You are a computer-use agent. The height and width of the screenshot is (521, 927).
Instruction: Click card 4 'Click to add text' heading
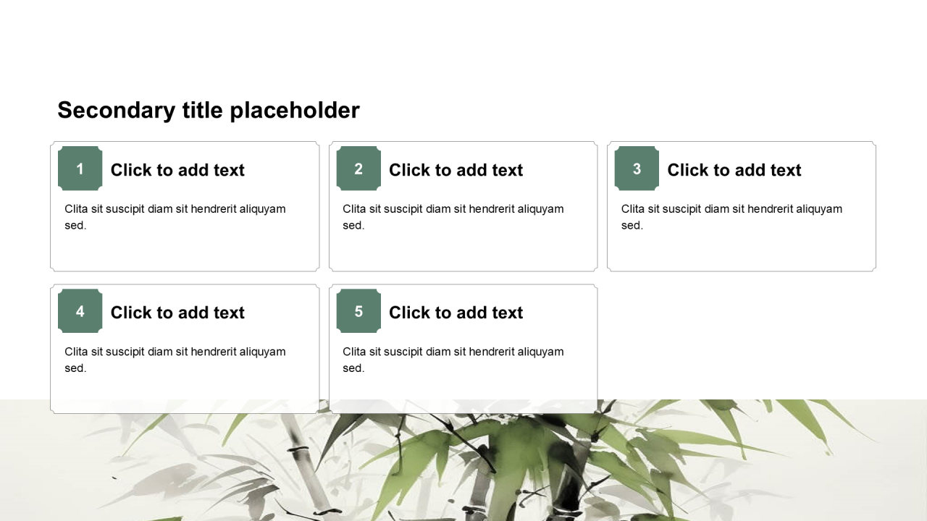coord(177,313)
